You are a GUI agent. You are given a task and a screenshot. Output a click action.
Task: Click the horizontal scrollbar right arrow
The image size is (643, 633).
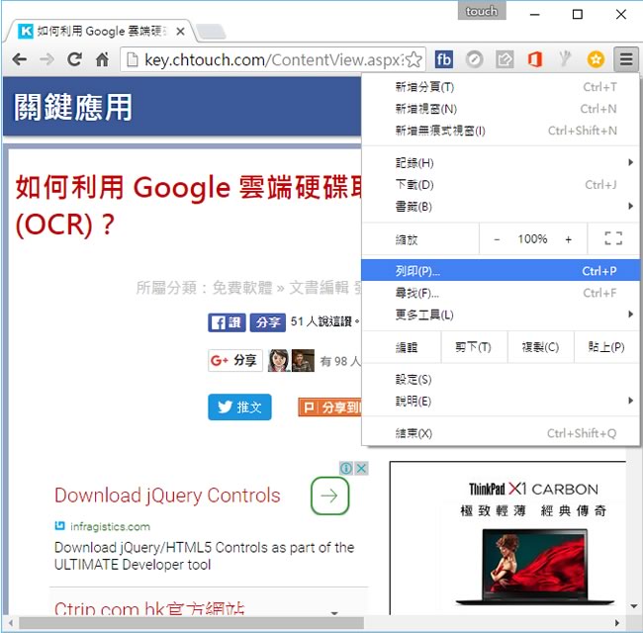617,623
